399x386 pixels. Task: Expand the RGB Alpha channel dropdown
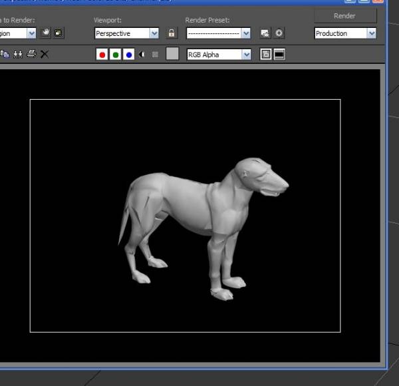[x=246, y=55]
